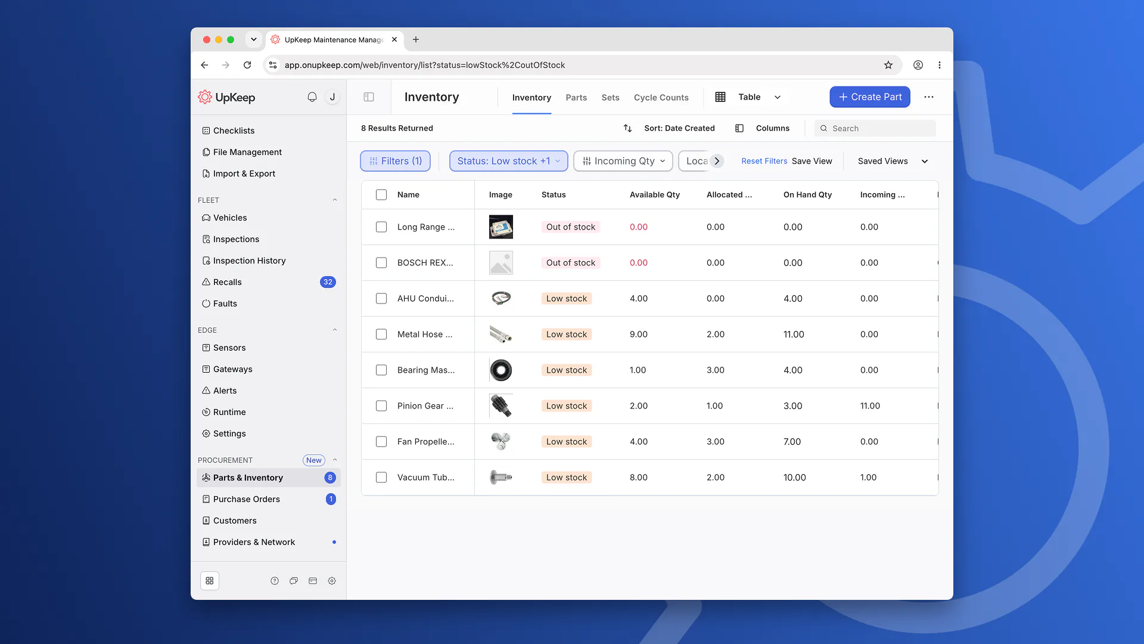The image size is (1144, 644).
Task: Click the user avatar J
Action: (332, 97)
